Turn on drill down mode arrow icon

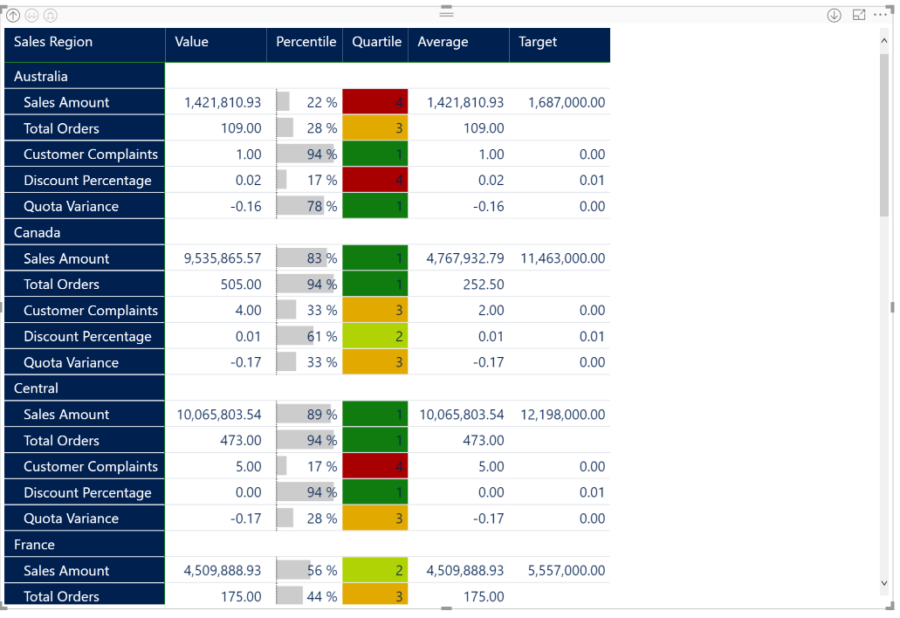(x=834, y=15)
